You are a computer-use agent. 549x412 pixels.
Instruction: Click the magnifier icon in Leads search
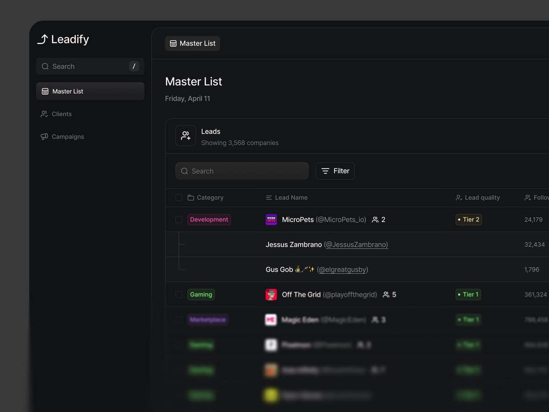click(x=184, y=171)
